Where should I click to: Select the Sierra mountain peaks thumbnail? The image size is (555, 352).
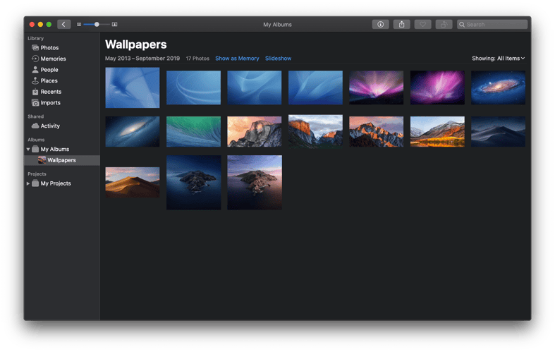tap(377, 131)
